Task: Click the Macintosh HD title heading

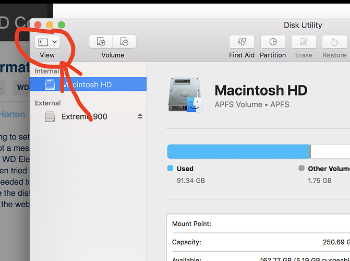Action: 261,90
